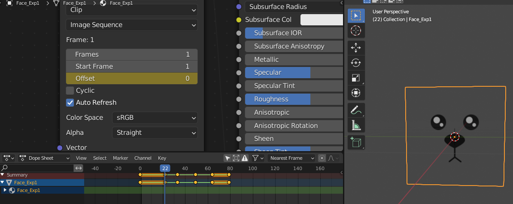Select the Rotate tool
The height and width of the screenshot is (204, 513).
pos(356,63)
